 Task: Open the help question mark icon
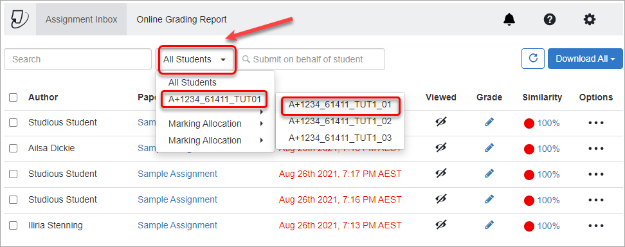pos(550,19)
